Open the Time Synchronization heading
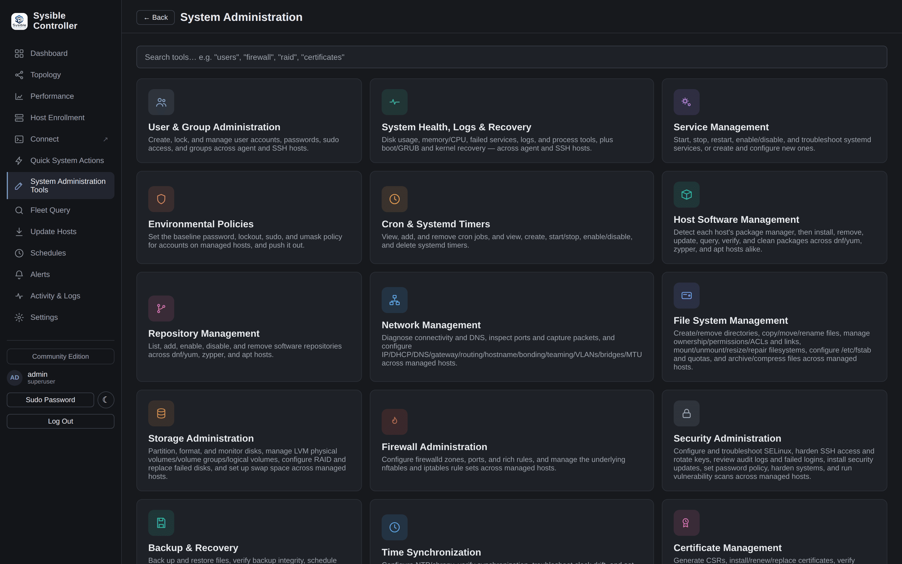Viewport: 902px width, 564px height. [431, 552]
